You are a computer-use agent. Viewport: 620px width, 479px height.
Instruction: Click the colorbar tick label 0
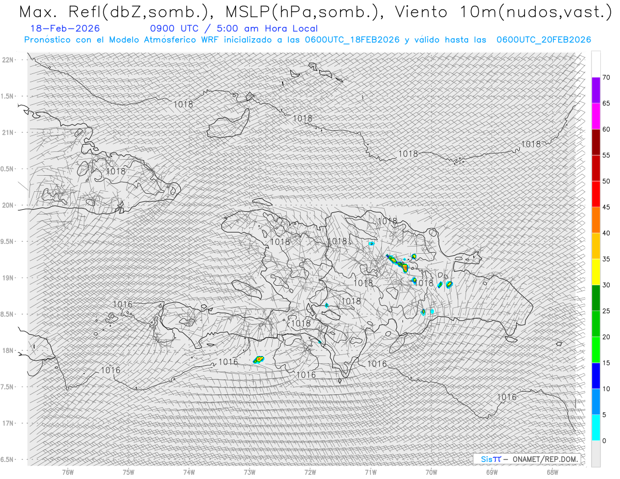[604, 441]
